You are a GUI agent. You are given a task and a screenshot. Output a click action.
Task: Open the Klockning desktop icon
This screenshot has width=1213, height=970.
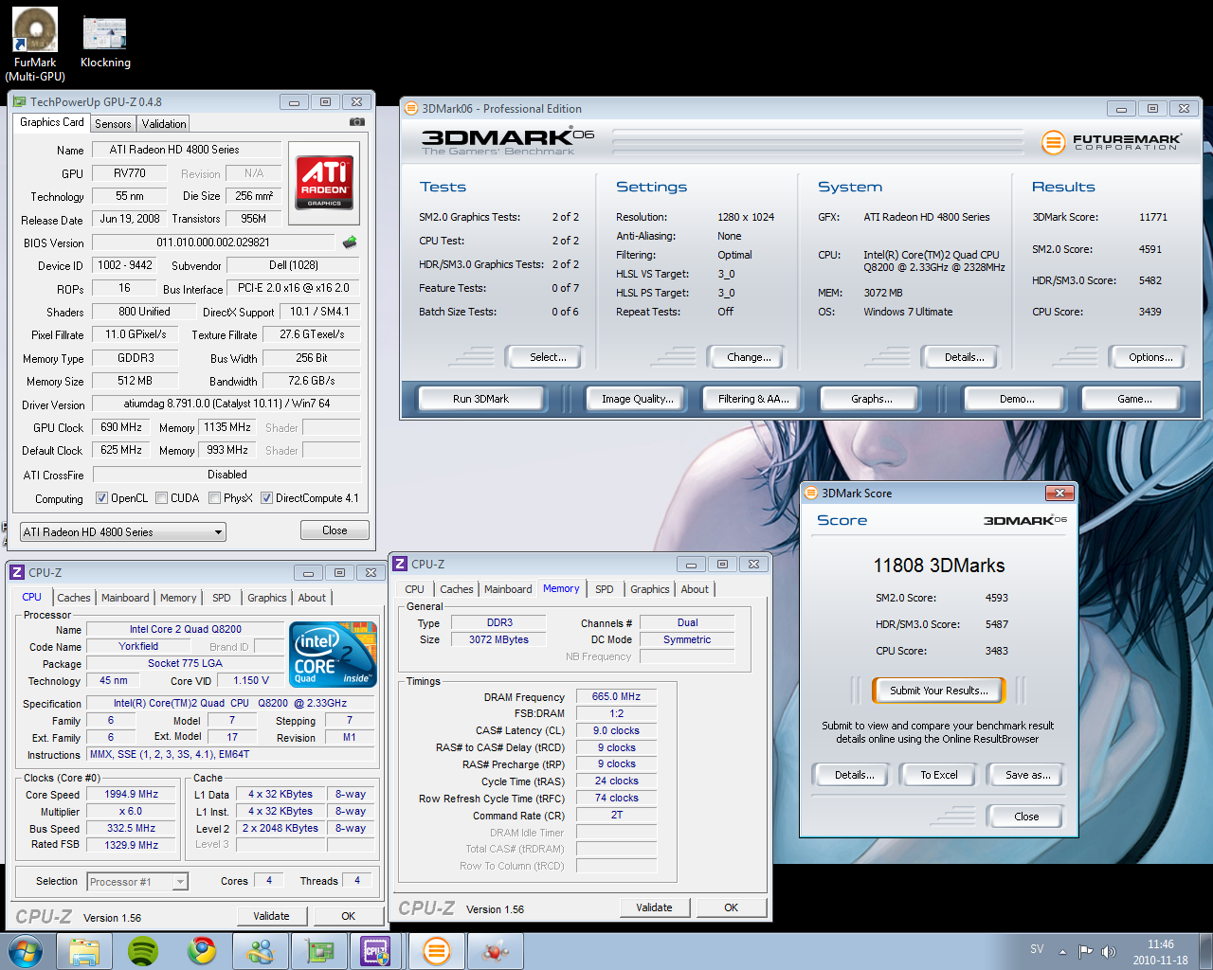click(105, 43)
